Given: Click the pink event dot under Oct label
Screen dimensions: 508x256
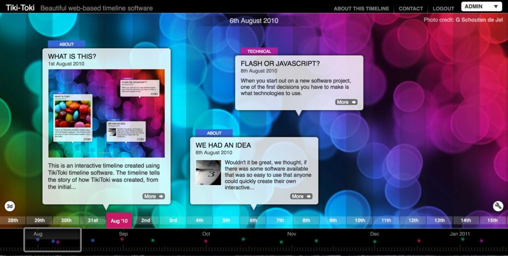Looking at the screenshot, I should 206,241.
